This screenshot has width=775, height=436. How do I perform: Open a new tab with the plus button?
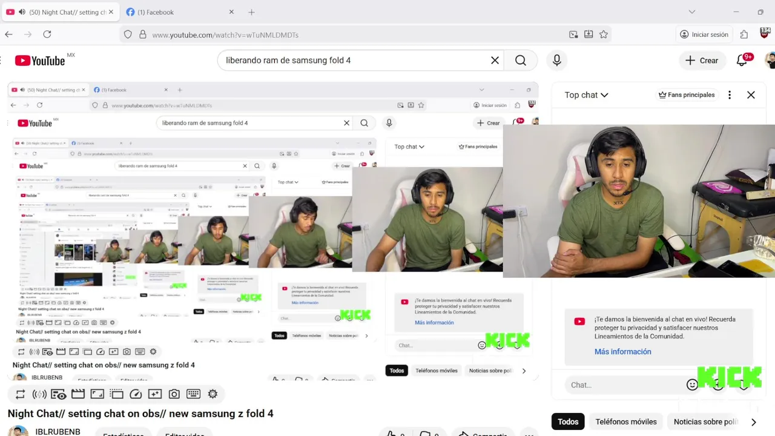click(251, 12)
